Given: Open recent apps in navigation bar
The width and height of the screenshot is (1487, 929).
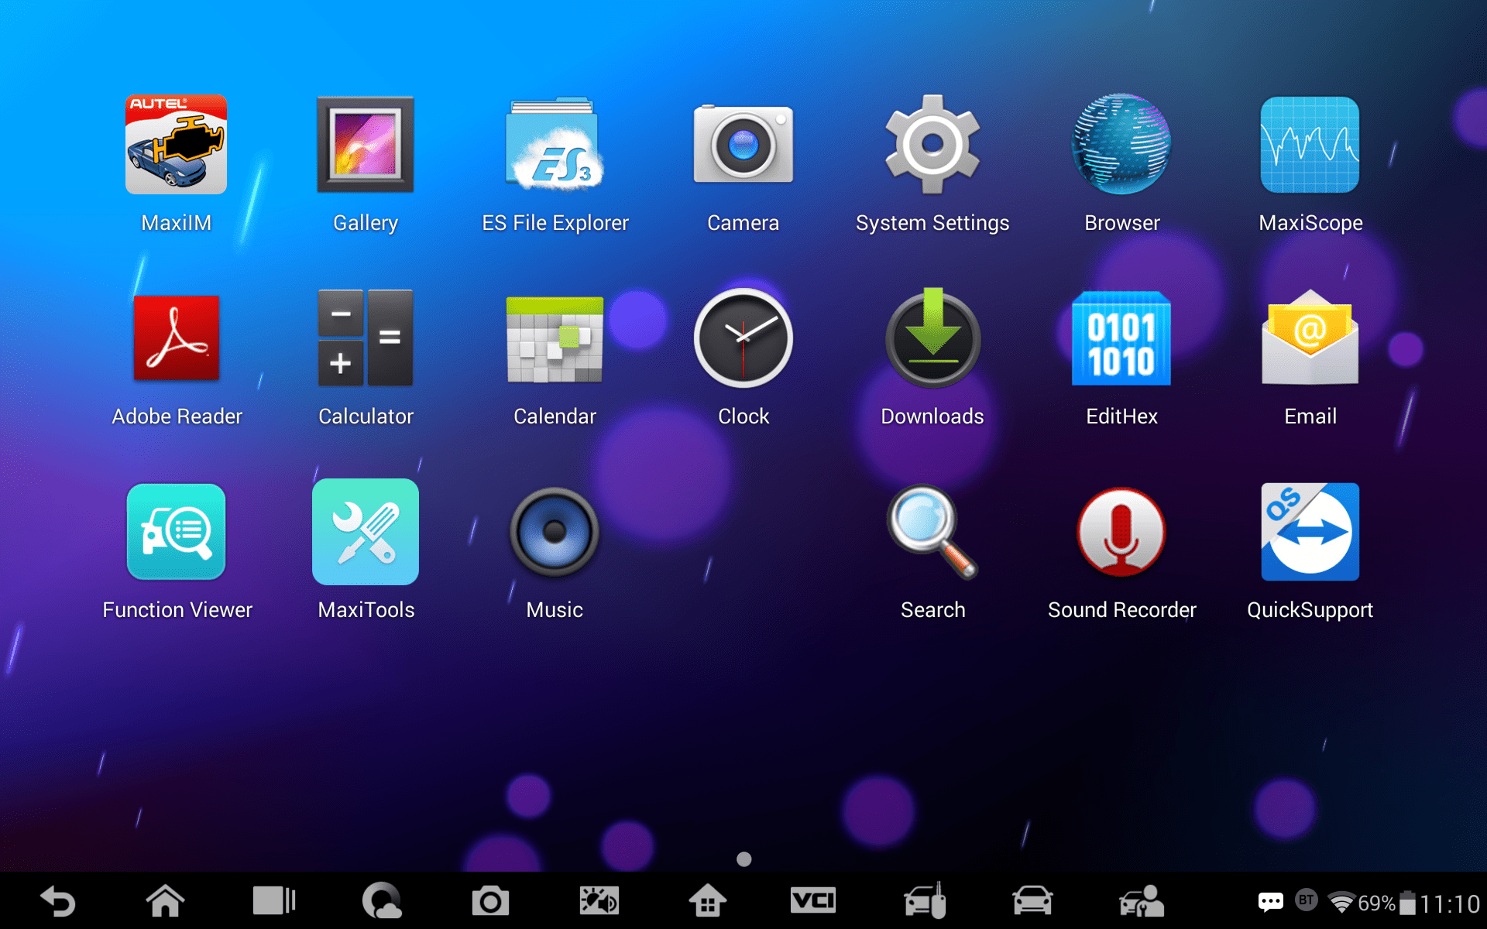Looking at the screenshot, I should [x=274, y=900].
